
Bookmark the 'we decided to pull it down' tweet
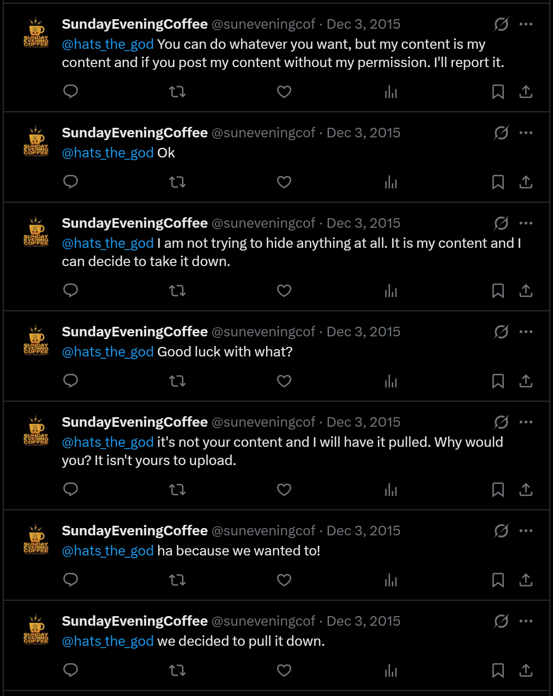498,670
